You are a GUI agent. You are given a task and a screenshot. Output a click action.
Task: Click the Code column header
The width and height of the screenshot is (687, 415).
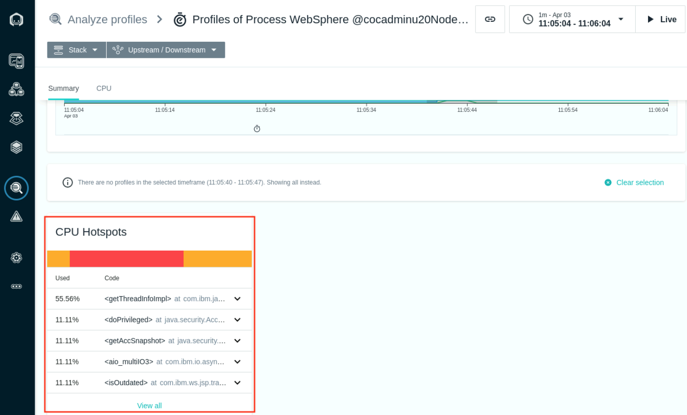(112, 278)
